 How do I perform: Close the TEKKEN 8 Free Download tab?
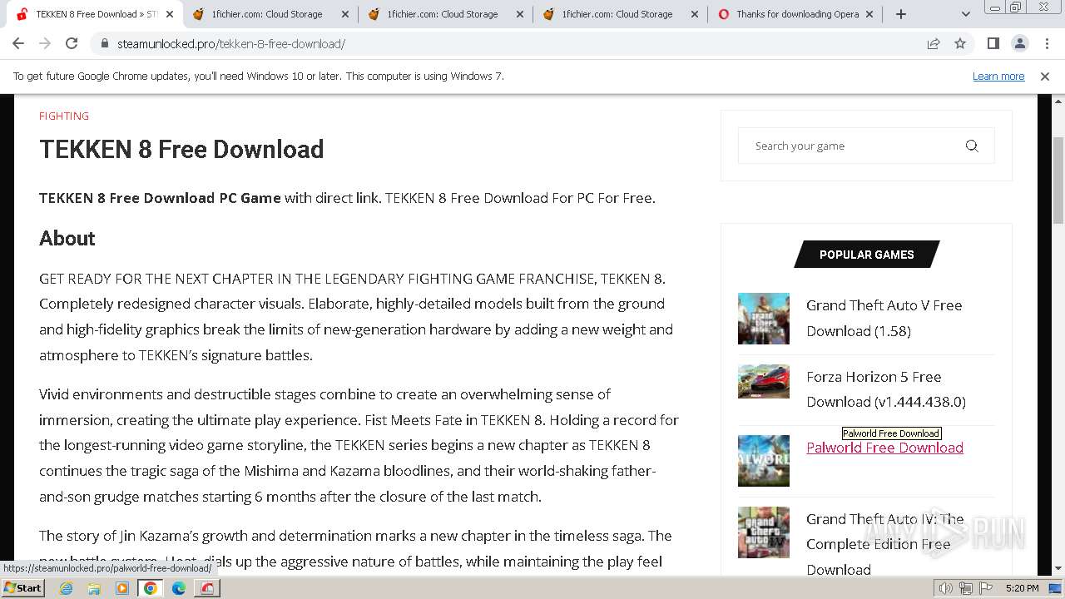point(170,14)
